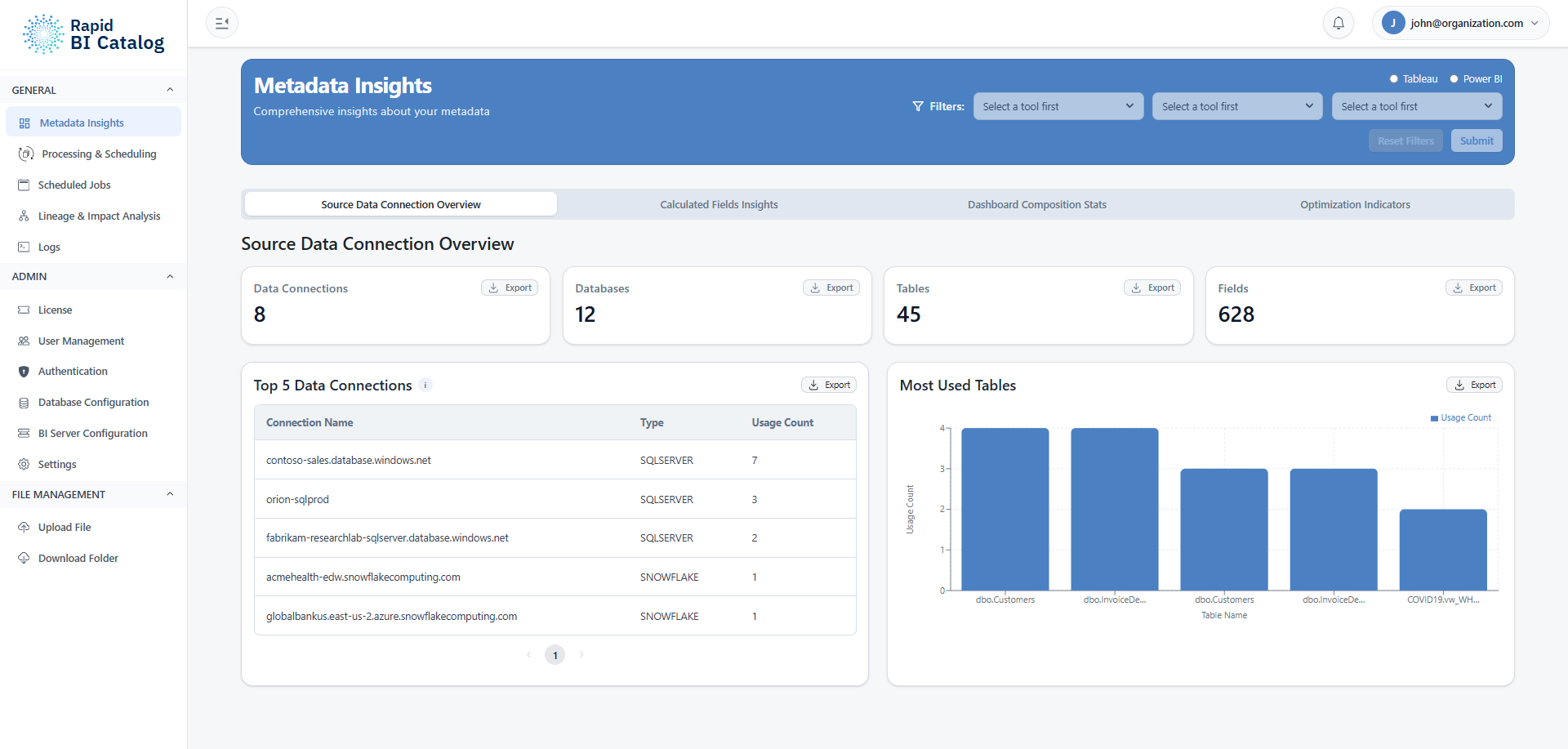
Task: Switch to Optimization Indicators tab
Action: [x=1355, y=204]
